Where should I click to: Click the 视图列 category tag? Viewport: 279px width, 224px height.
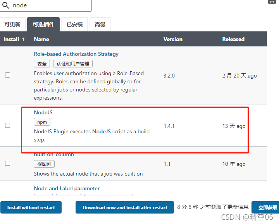click(x=44, y=164)
